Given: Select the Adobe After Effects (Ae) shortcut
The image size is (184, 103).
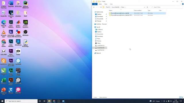Looking at the screenshot, I should (x=11, y=62).
